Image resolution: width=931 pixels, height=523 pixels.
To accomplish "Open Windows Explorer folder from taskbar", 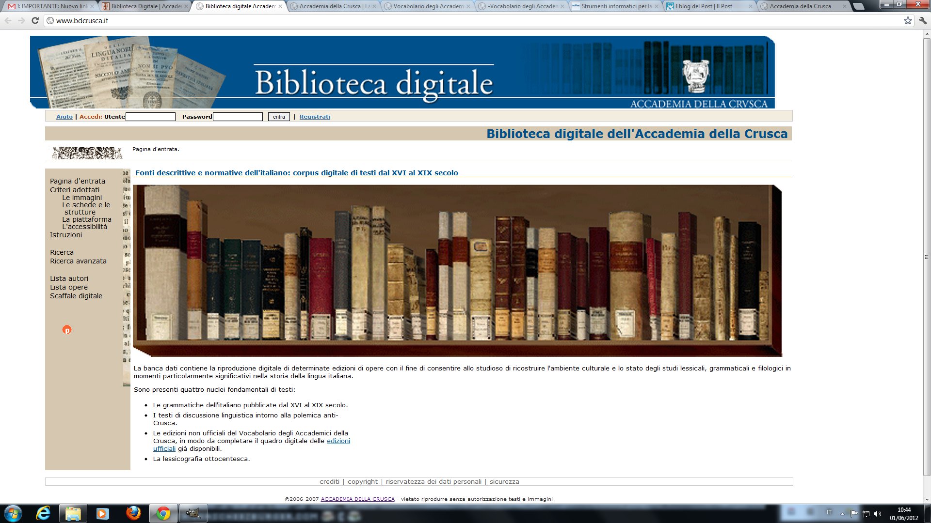I will (73, 513).
